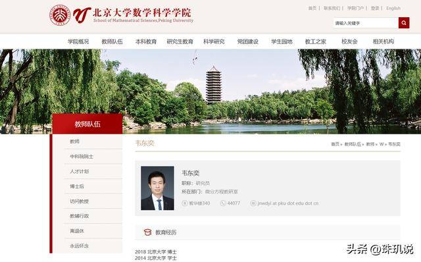Click 教师队伍 in the breadcrumb trail

(353, 144)
